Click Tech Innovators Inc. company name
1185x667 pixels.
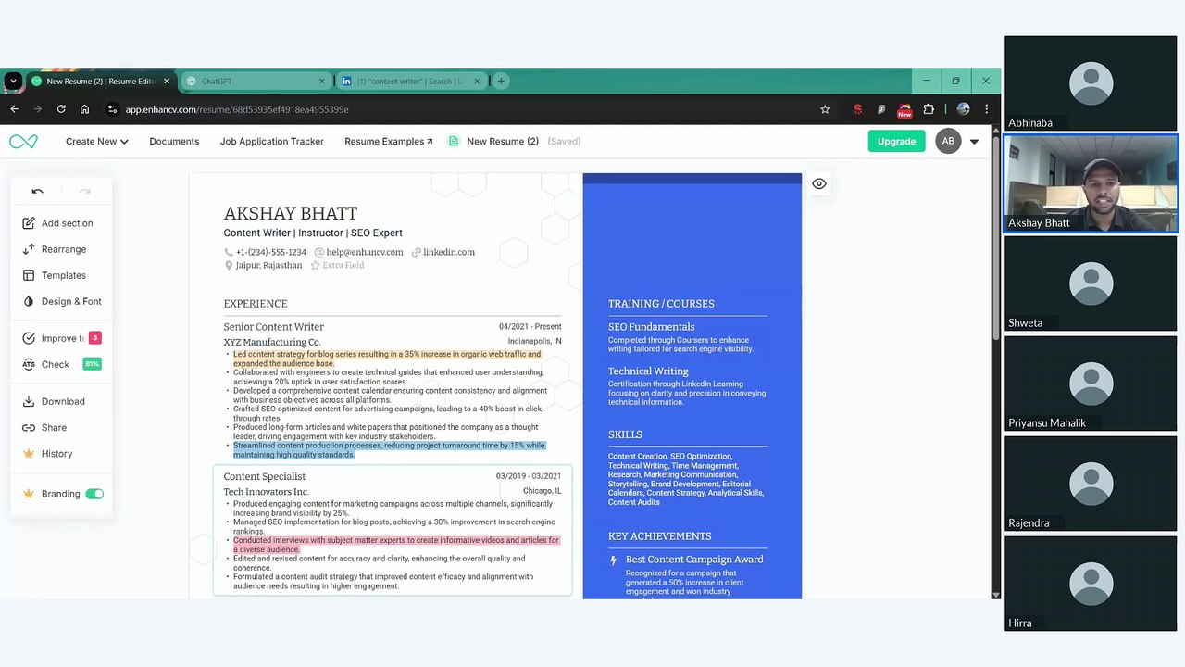pos(266,492)
